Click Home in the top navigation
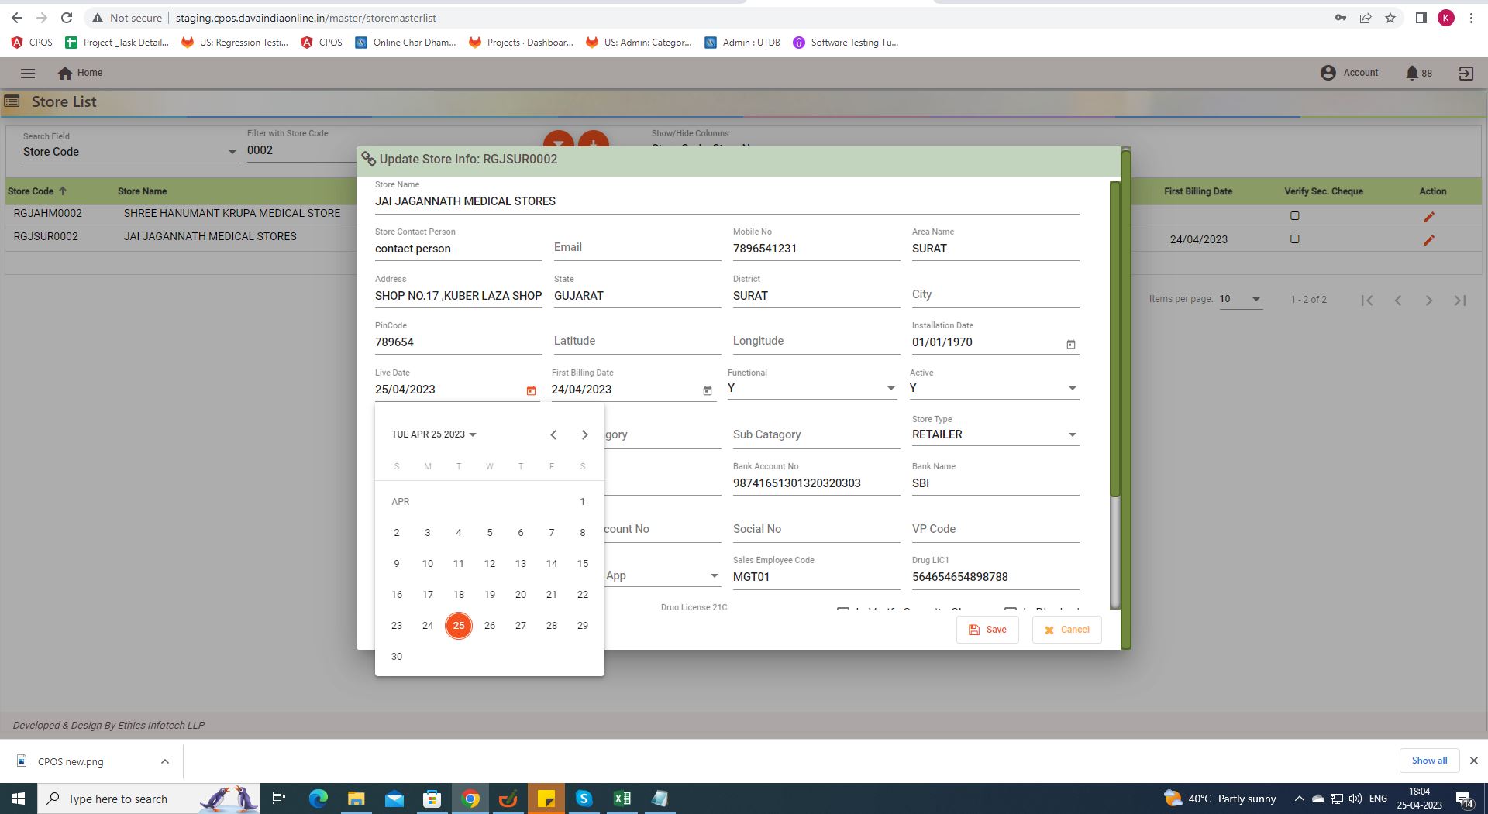The height and width of the screenshot is (814, 1488). (x=81, y=73)
